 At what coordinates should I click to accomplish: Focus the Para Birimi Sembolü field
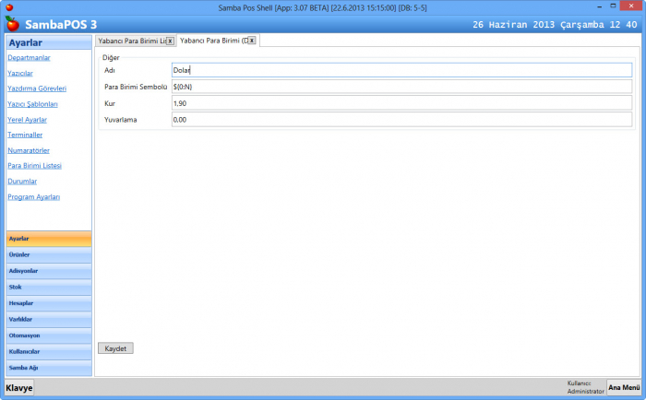(x=401, y=87)
